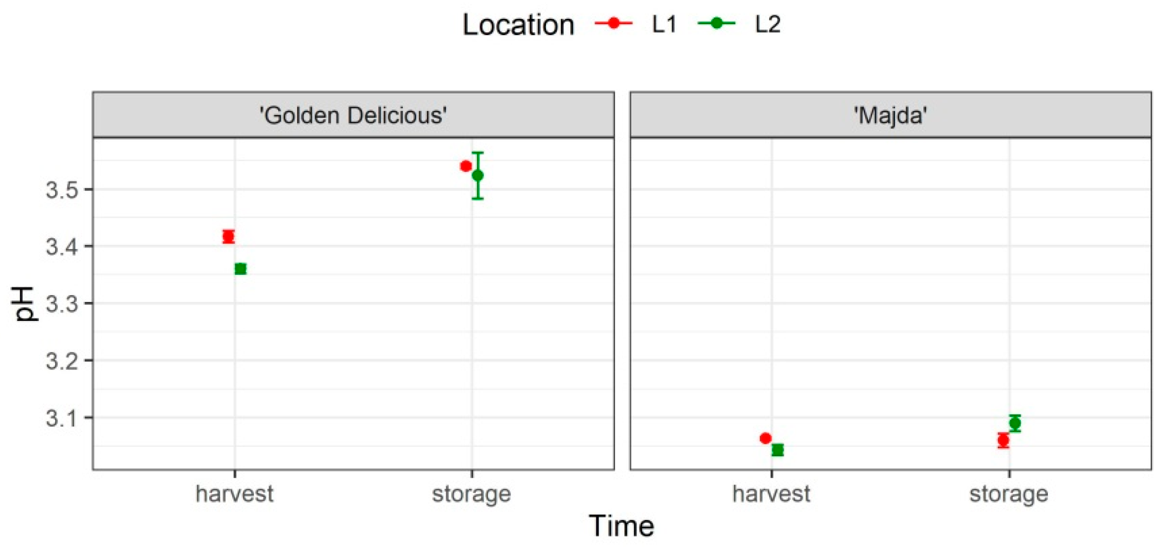Viewport: 1160px width, 548px height.
Task: Click the red L1 legend marker
Action: click(613, 23)
